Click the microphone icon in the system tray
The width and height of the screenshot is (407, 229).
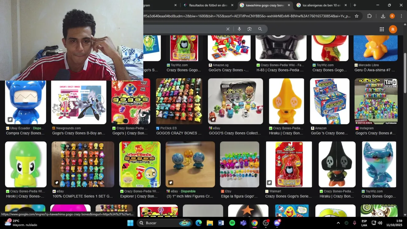click(x=355, y=223)
